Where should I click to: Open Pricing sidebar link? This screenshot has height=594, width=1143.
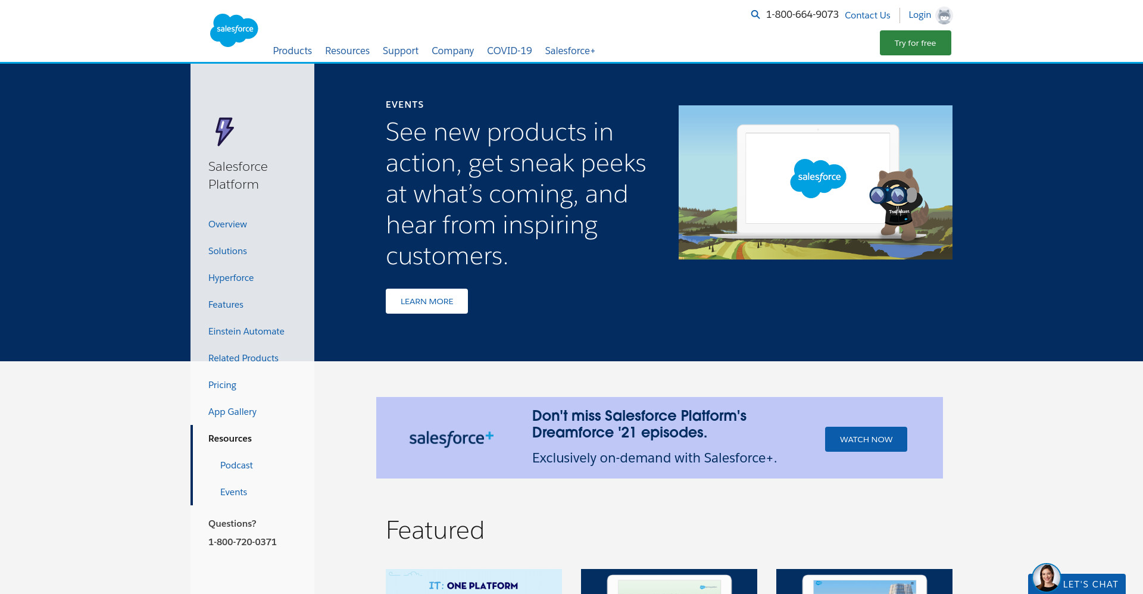click(222, 385)
